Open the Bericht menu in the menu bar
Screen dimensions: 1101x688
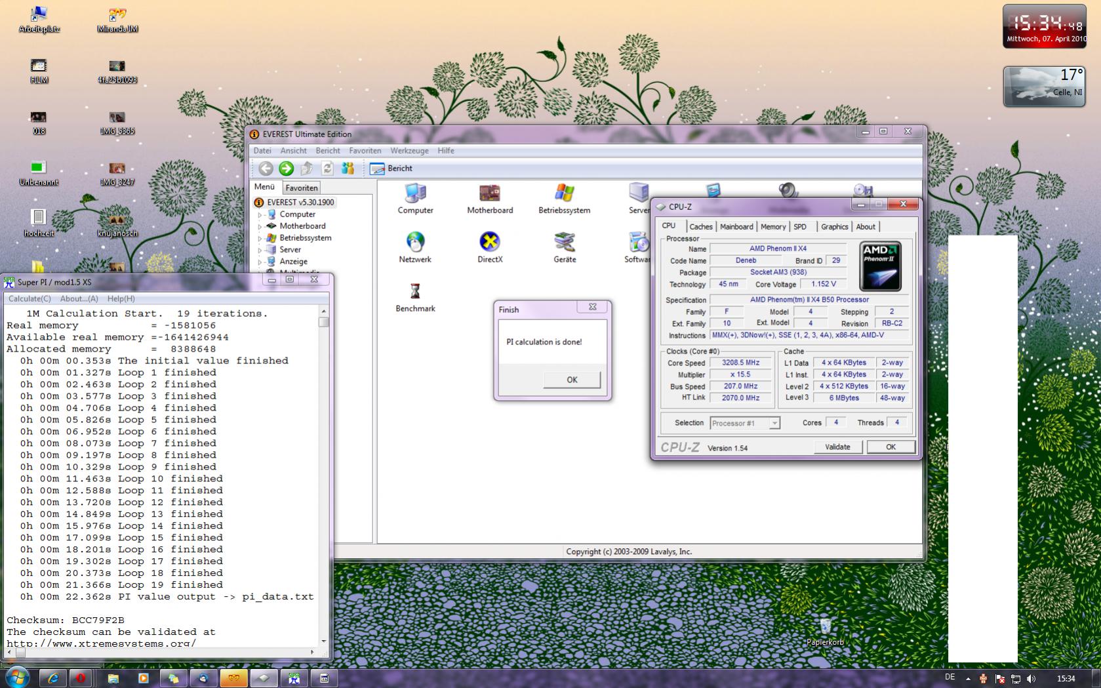tap(328, 151)
